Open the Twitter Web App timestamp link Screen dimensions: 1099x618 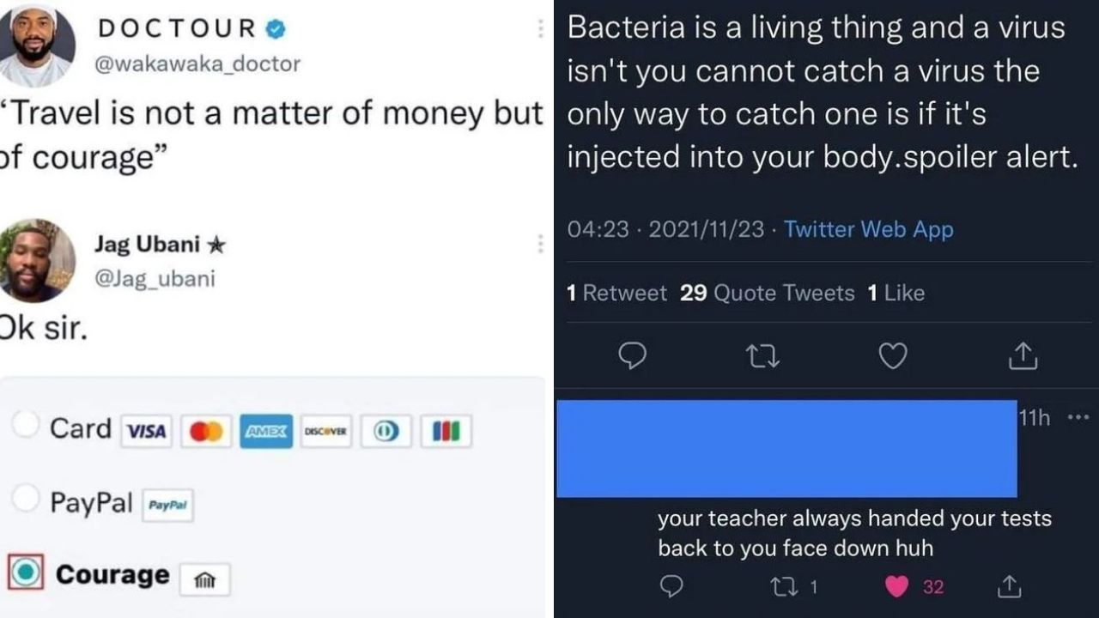click(x=868, y=229)
